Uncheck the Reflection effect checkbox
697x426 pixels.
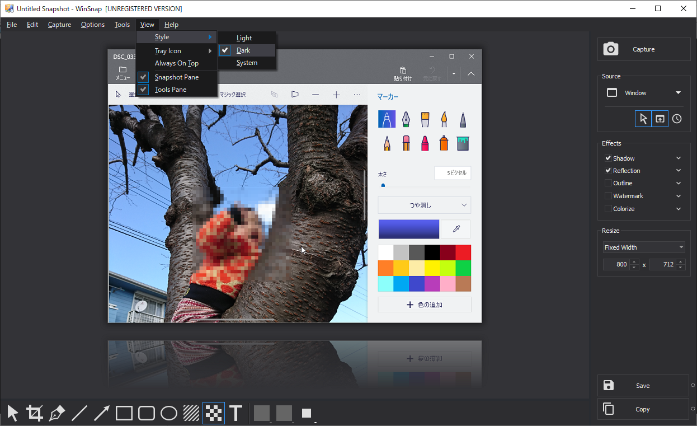pyautogui.click(x=608, y=171)
